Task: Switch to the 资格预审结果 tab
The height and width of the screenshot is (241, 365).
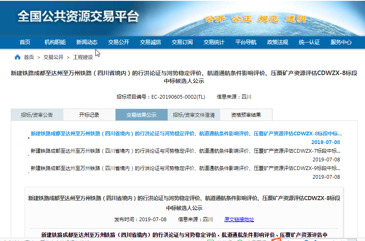Action: [246, 115]
